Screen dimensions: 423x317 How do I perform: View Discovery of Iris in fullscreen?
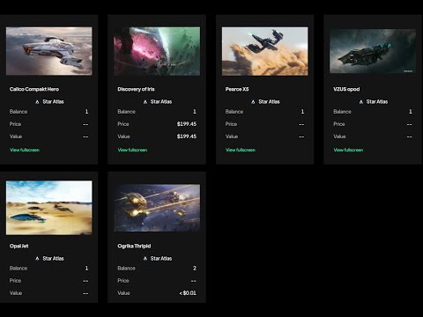[x=132, y=150]
